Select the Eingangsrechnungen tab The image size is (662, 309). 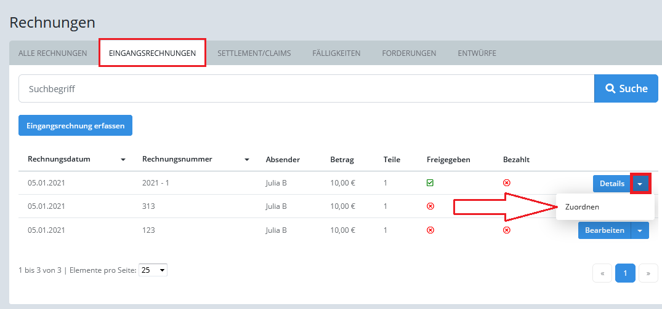pyautogui.click(x=152, y=53)
